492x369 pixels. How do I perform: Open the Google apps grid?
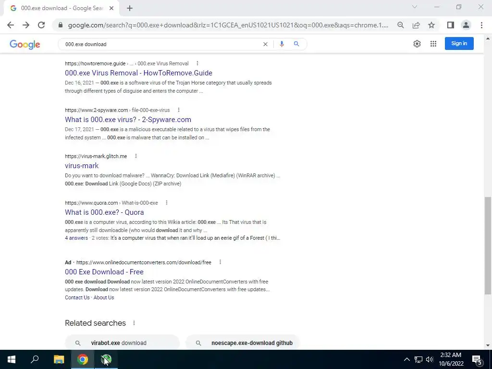[x=433, y=44]
